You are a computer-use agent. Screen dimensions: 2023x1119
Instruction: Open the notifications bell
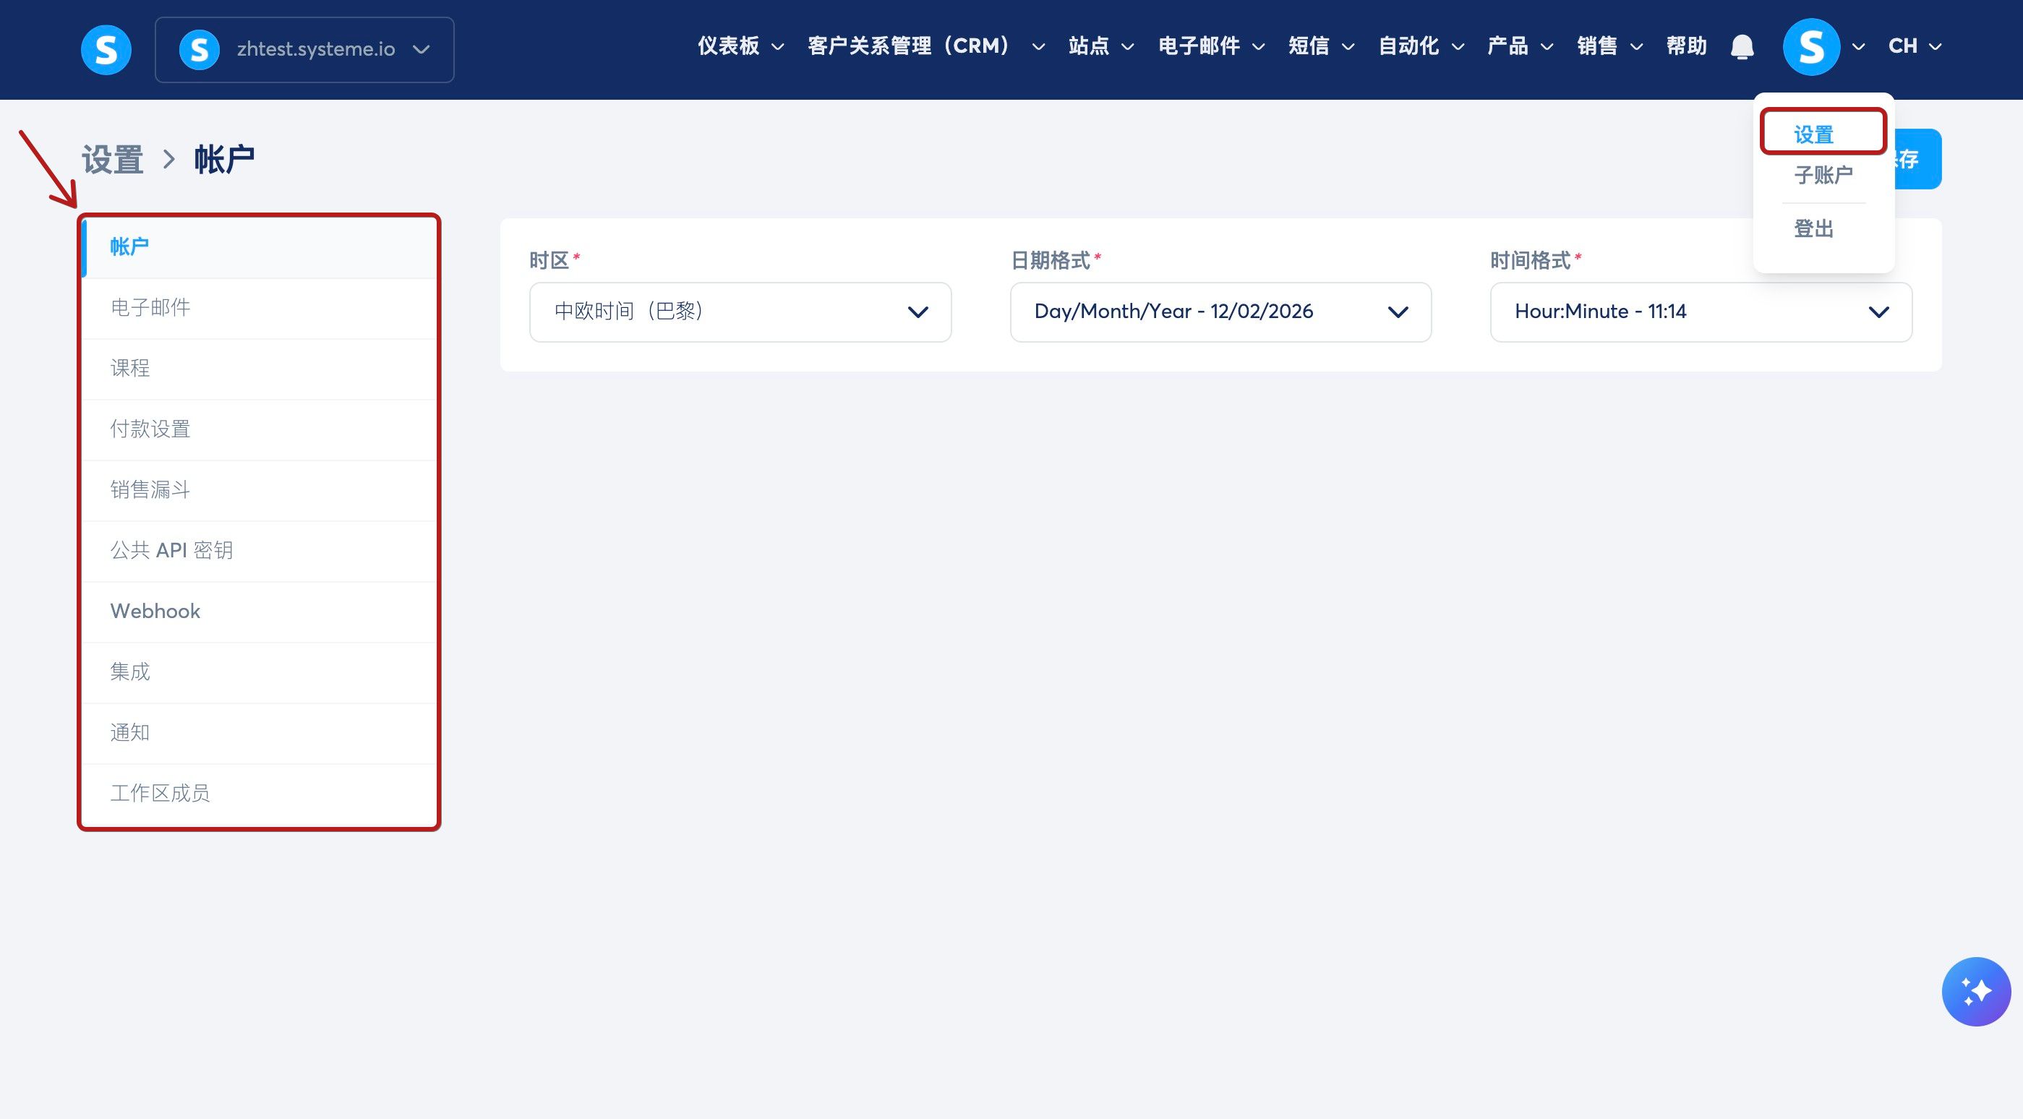[1742, 47]
